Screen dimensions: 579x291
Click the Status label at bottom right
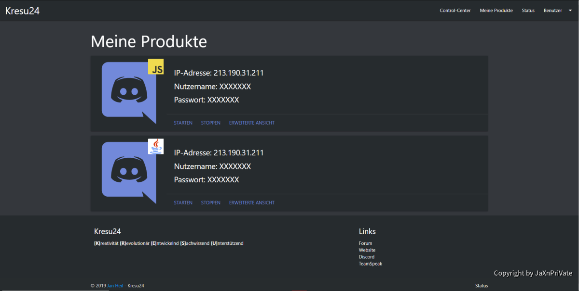click(x=481, y=285)
